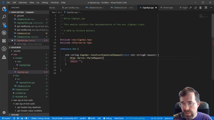Open the GitLens-style circular icon in activity bar
Image resolution: width=214 pixels, height=120 pixels.
pos(4,49)
